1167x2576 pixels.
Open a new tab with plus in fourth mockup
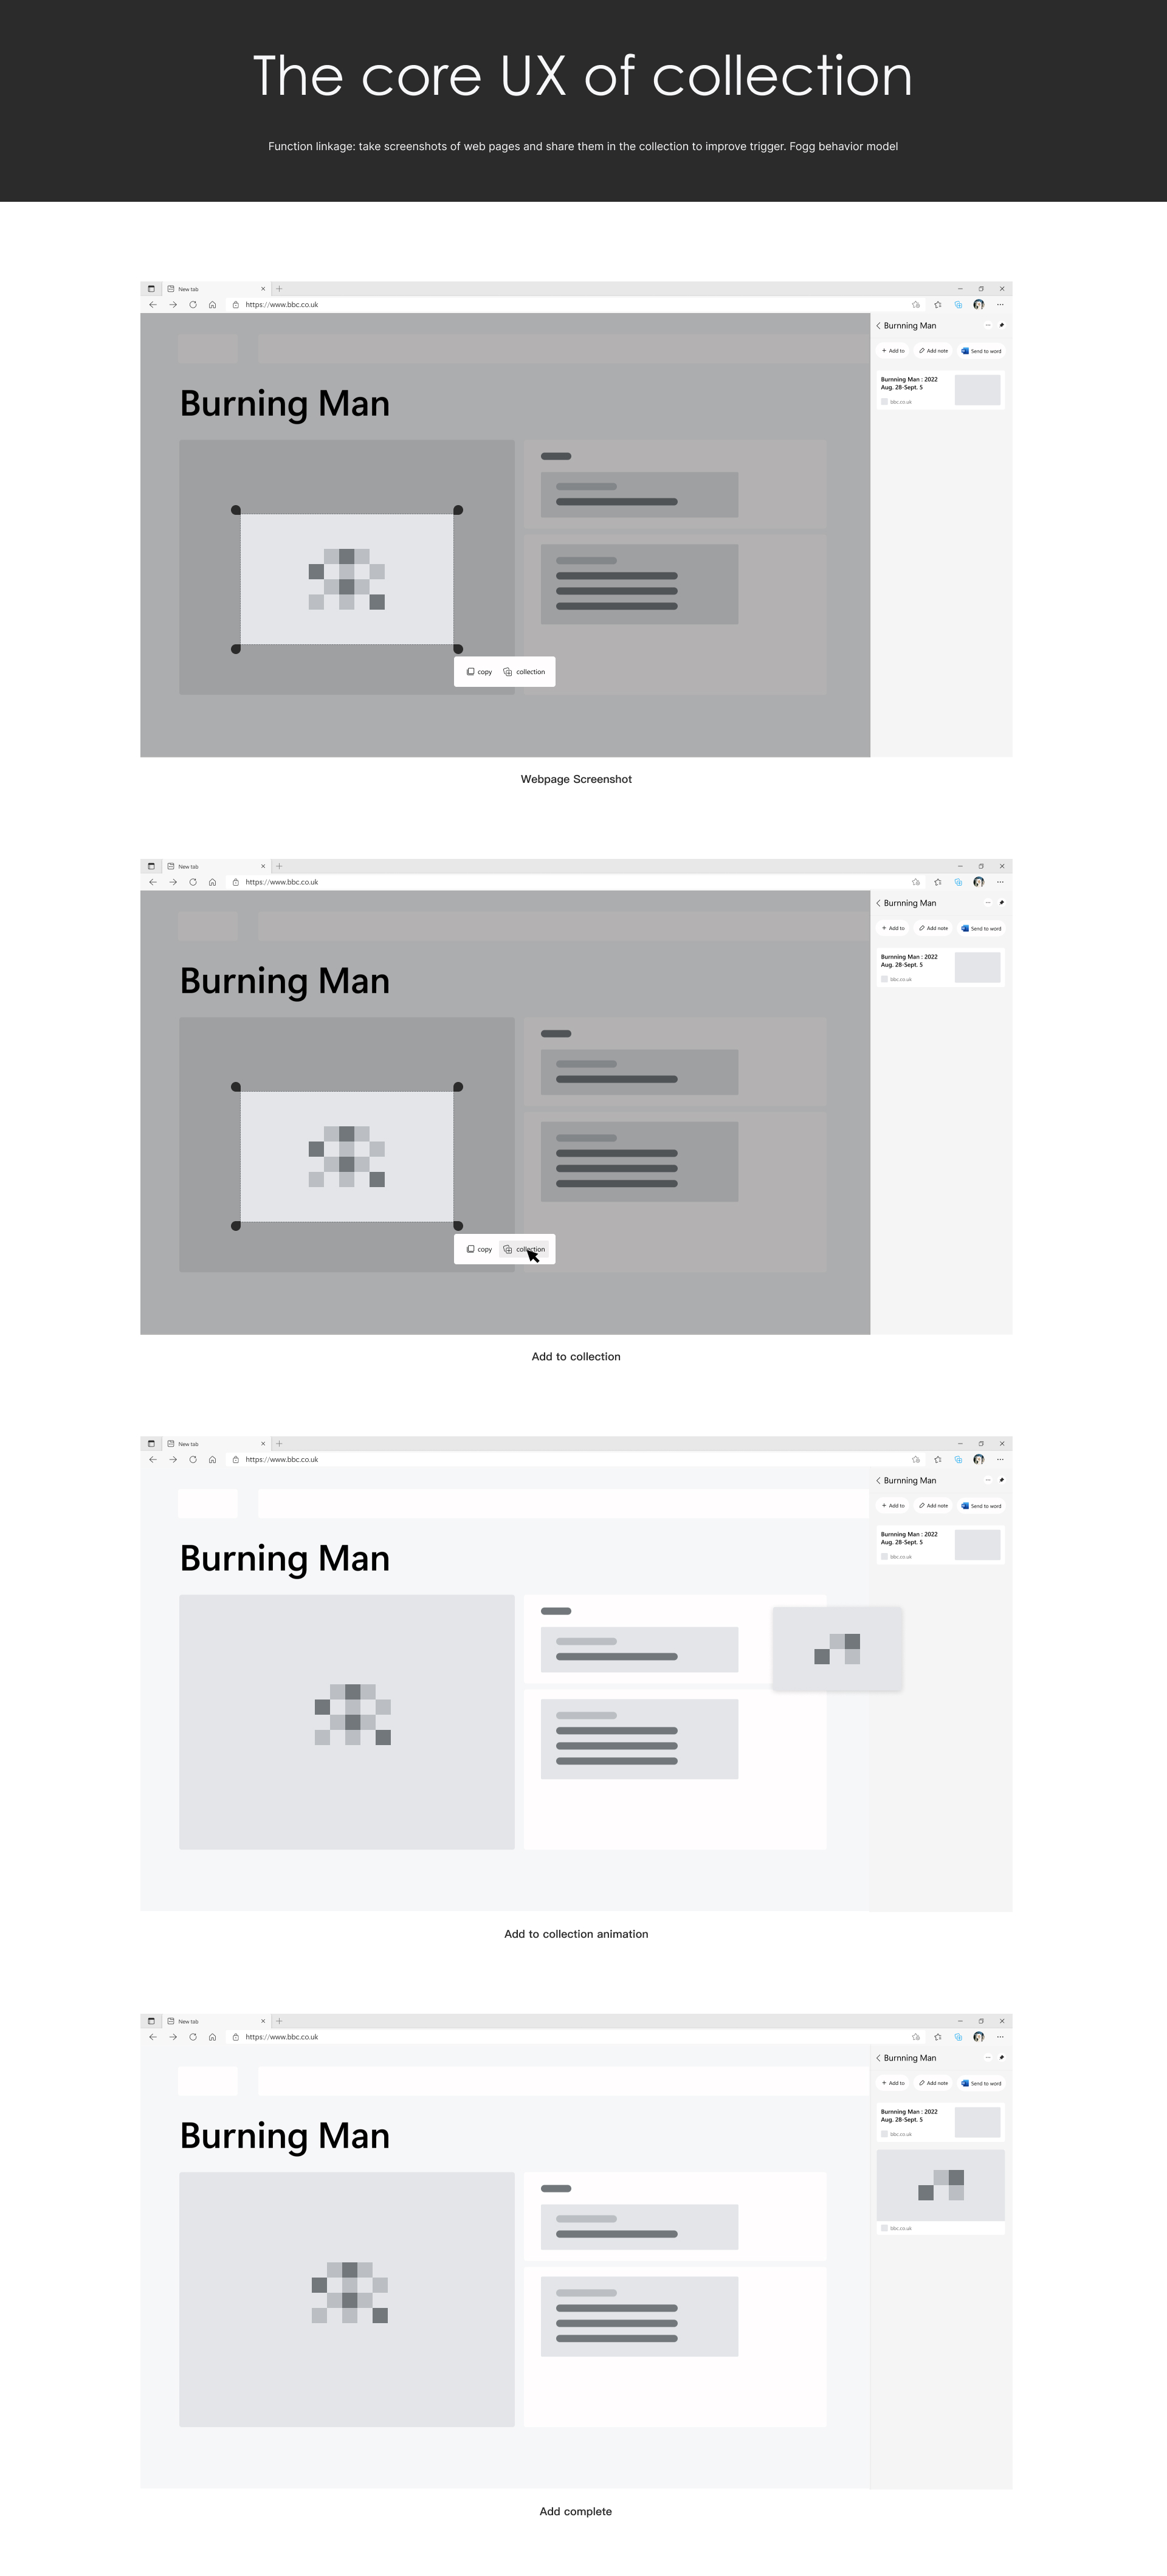pos(279,2021)
